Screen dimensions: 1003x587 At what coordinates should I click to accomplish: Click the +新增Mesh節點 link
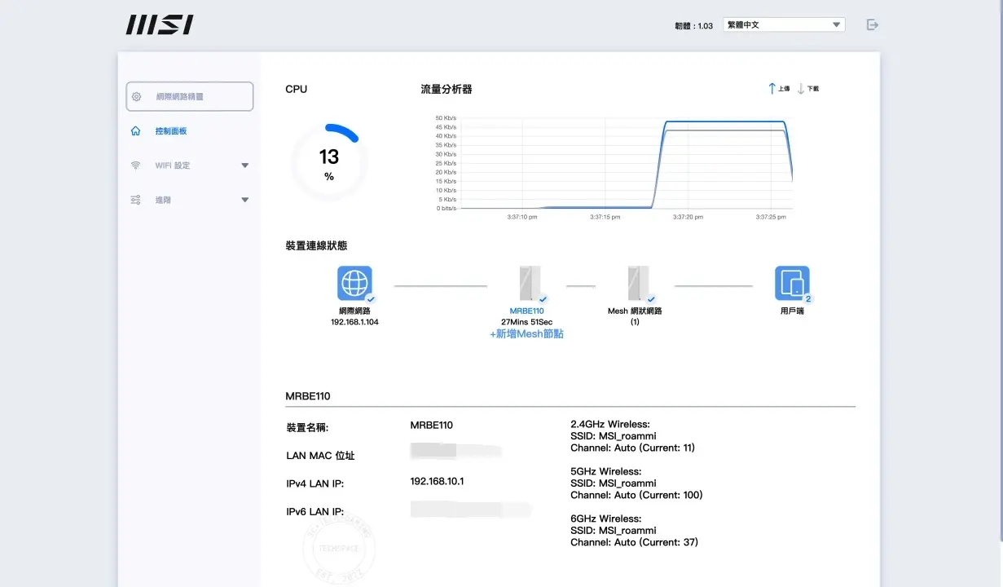526,334
